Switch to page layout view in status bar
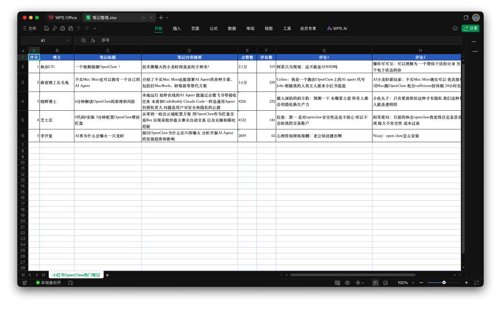Image resolution: width=501 pixels, height=310 pixels. [x=385, y=283]
